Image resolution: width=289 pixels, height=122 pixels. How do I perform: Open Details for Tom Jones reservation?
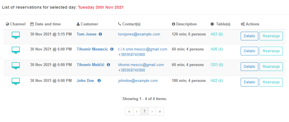pos(249,36)
